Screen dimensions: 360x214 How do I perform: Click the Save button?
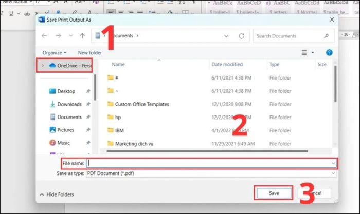[x=274, y=193]
